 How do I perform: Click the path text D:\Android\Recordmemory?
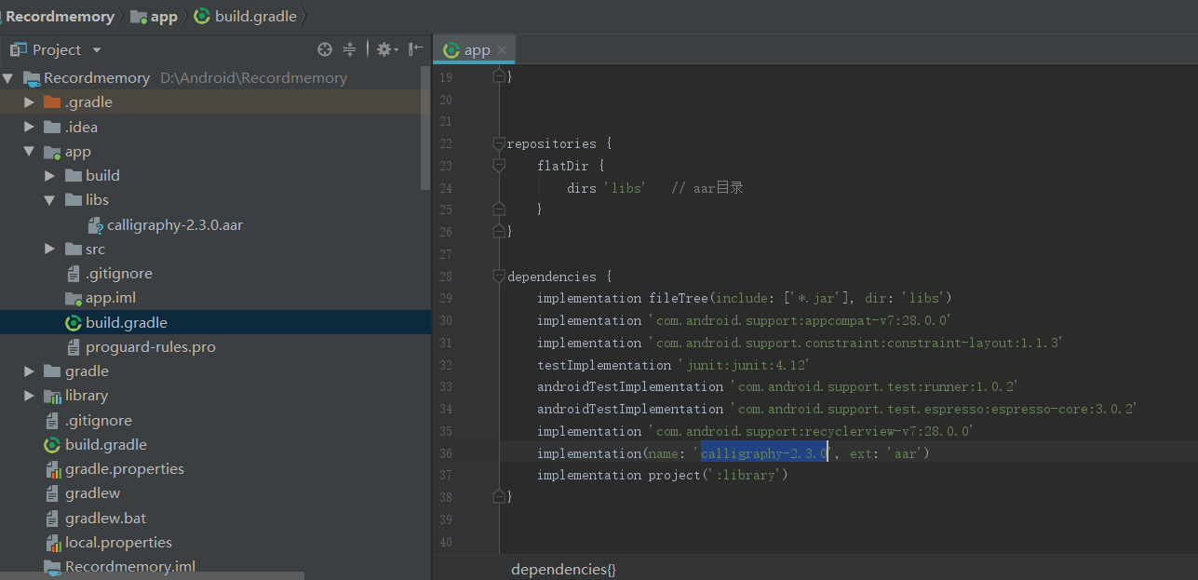(x=253, y=78)
